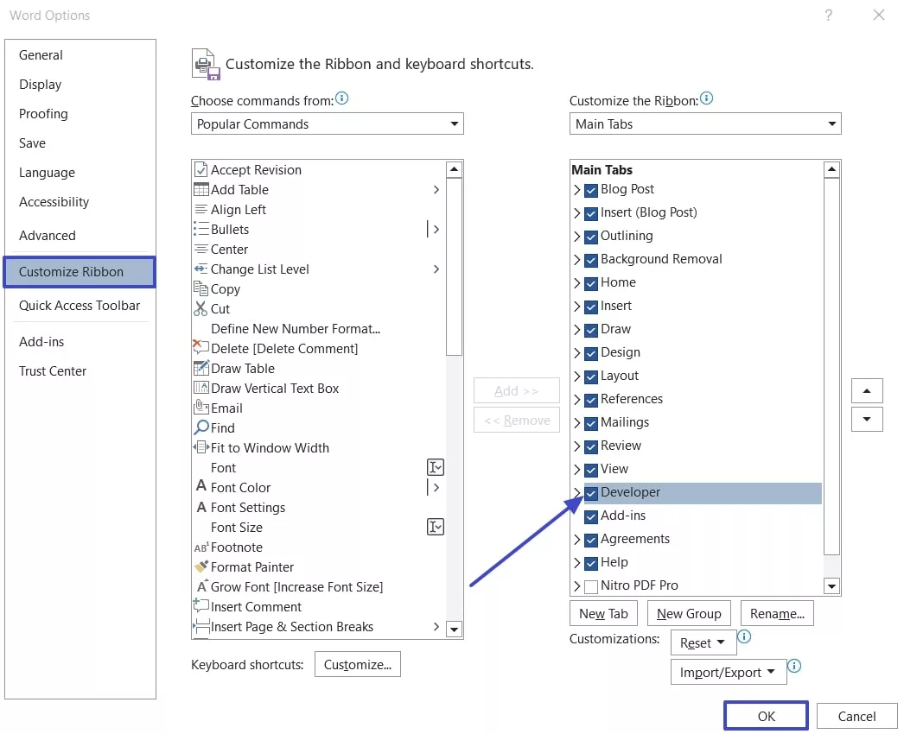
Task: Click the Move Down arrow button
Action: pyautogui.click(x=867, y=419)
